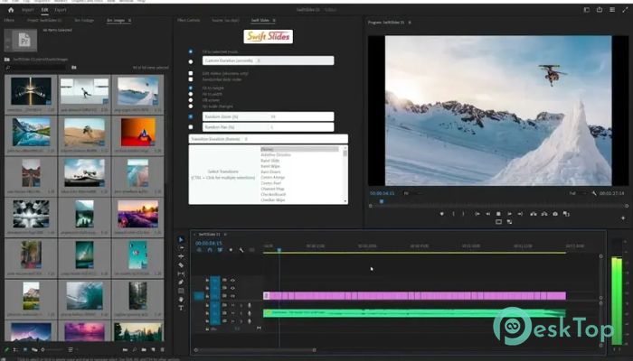Select the 'No scale changes' radio button
The image size is (633, 361).
coord(191,106)
